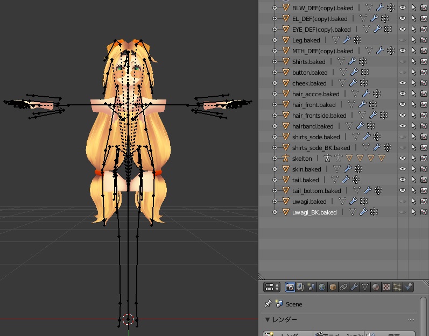Click the selectable cursor icon on button.baked row
The width and height of the screenshot is (429, 336).
click(x=414, y=72)
